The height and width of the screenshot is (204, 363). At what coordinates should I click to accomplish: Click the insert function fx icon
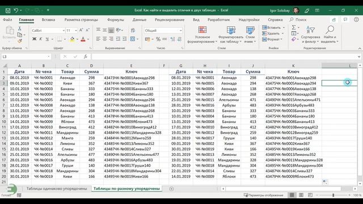pos(86,57)
